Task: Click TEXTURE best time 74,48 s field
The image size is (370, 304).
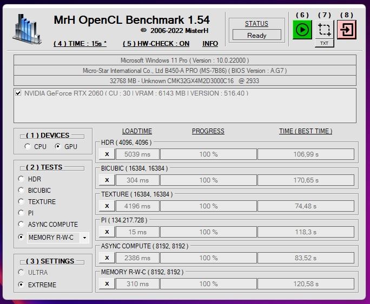Action: pyautogui.click(x=306, y=206)
